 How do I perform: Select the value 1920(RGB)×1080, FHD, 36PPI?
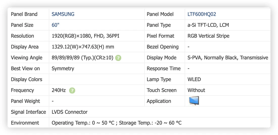[85, 36]
